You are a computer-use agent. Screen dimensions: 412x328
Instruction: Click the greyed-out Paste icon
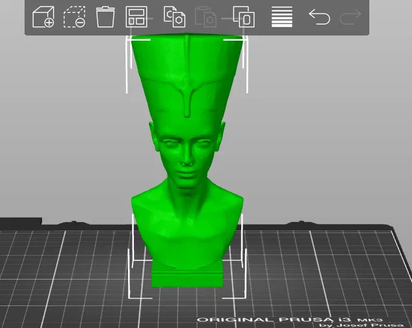point(206,17)
